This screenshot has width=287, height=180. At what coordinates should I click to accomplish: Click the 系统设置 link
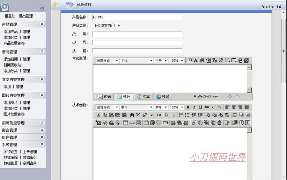tap(11, 151)
